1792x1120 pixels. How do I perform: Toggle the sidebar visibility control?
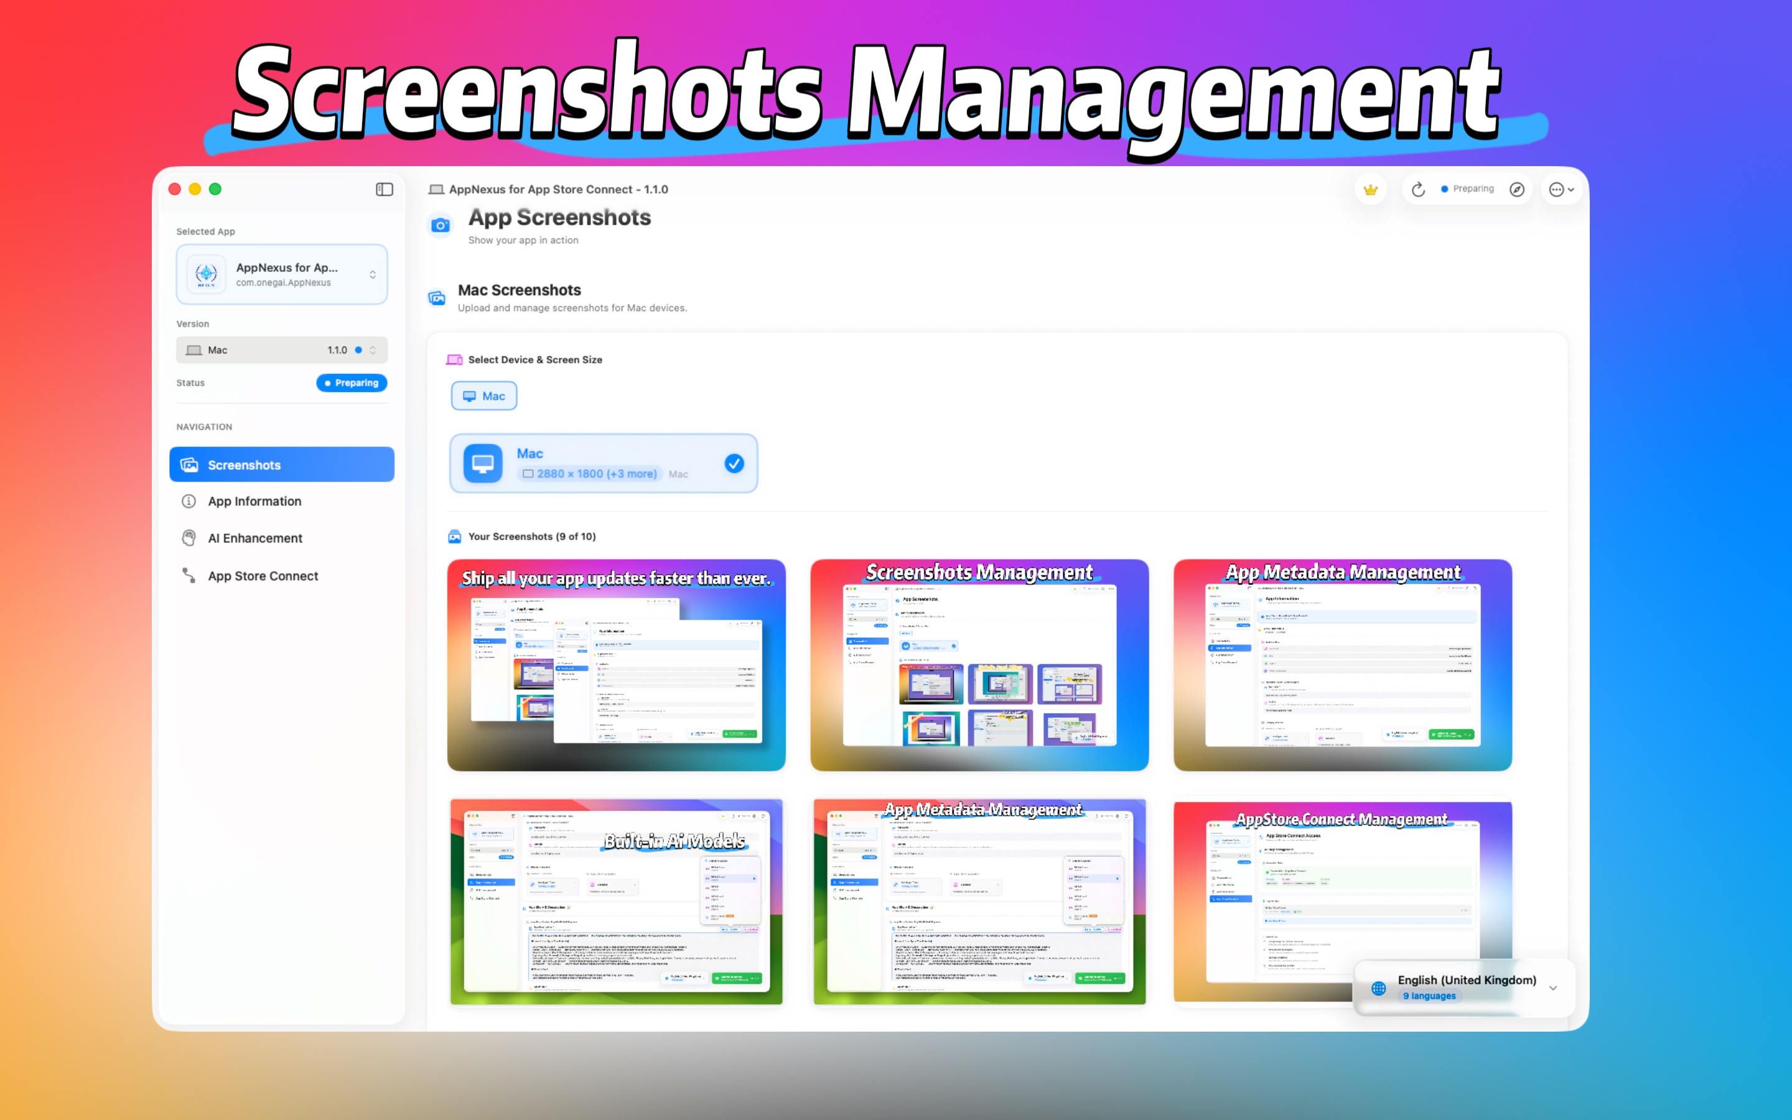(x=385, y=189)
